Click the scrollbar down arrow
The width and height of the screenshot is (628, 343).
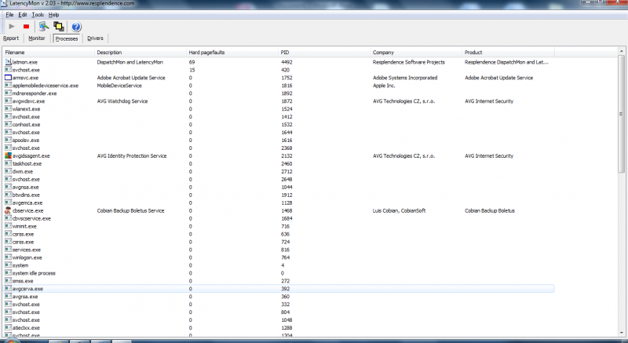click(x=621, y=333)
